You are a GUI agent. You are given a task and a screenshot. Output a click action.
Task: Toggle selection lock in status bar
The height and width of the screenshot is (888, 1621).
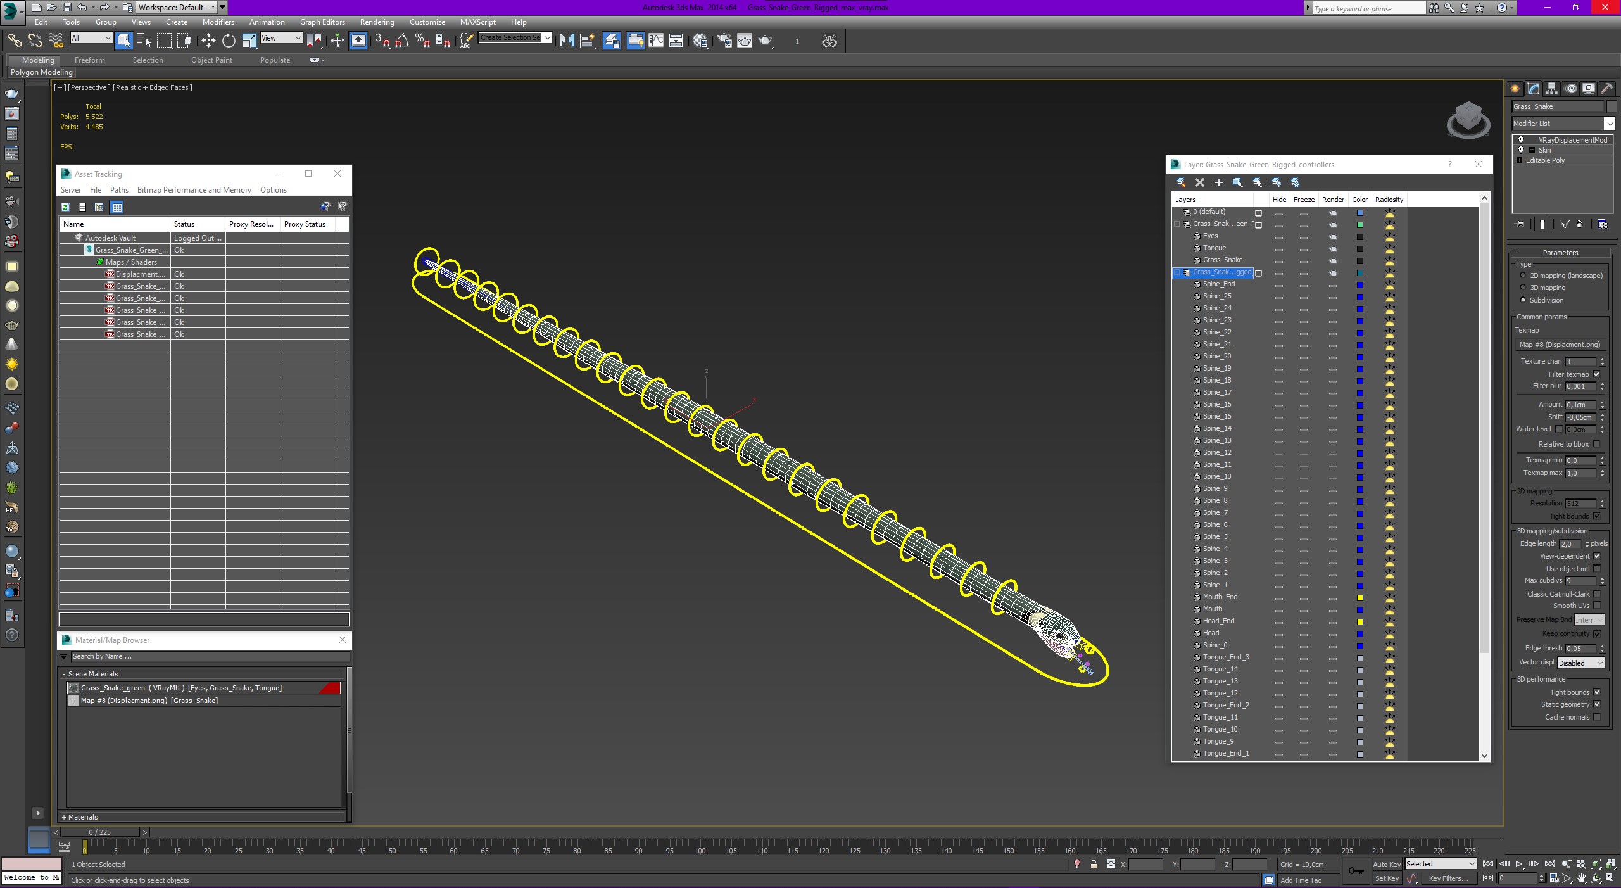(x=1094, y=864)
